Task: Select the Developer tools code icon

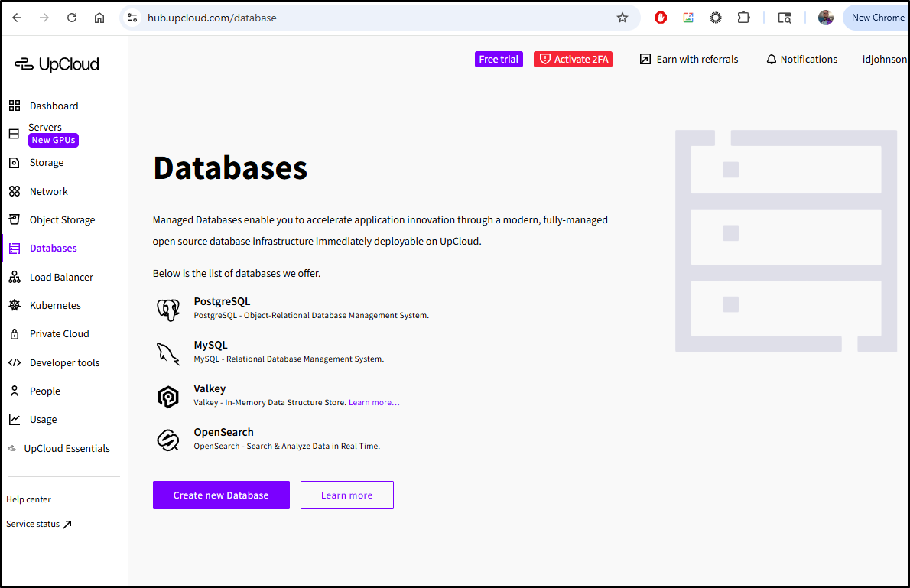Action: click(x=15, y=362)
